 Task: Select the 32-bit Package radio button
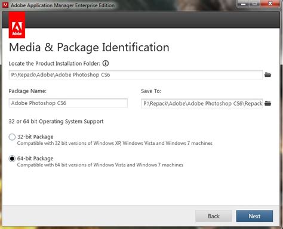tap(12, 137)
